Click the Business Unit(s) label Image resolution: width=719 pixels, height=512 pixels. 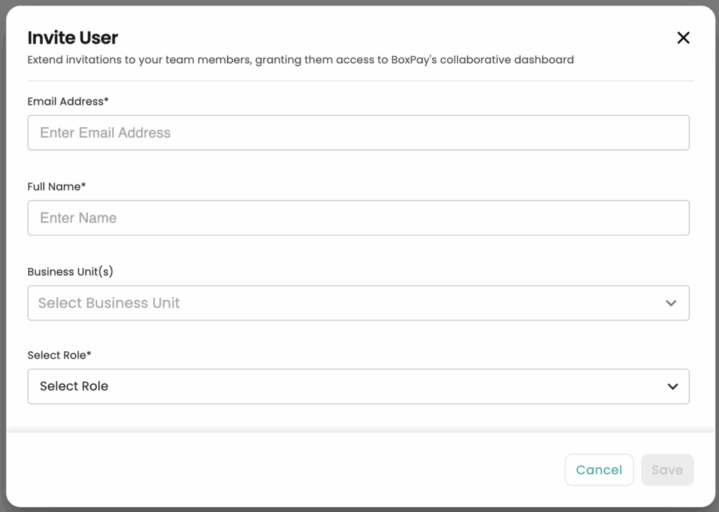point(70,272)
